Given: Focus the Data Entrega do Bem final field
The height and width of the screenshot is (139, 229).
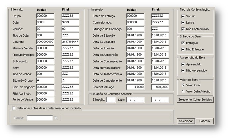Looking at the screenshot, I should pos(160,68).
